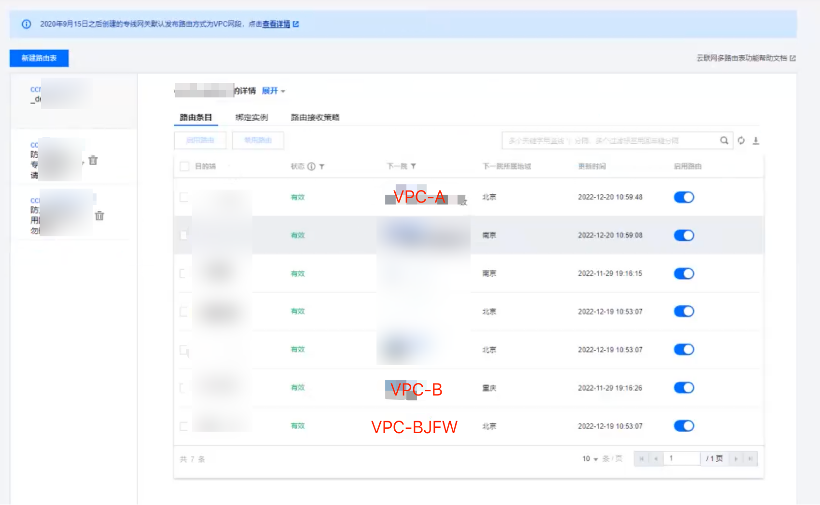Screen dimensions: 820x505
Task: Disable the 重庆 route's 启用路由 switch
Action: pos(684,388)
